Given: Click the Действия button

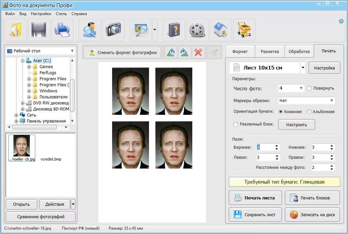Looking at the screenshot, I should [x=55, y=204].
